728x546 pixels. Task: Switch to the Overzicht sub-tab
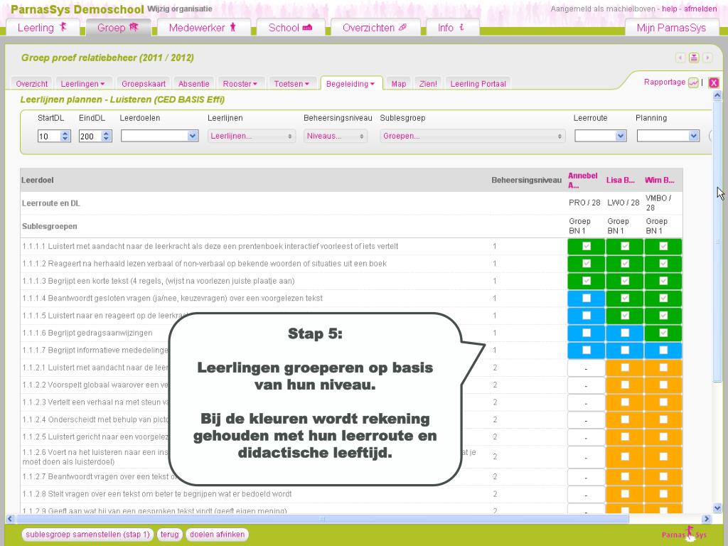coord(31,84)
